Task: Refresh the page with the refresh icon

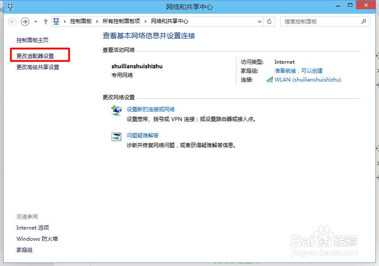Action: [x=269, y=21]
